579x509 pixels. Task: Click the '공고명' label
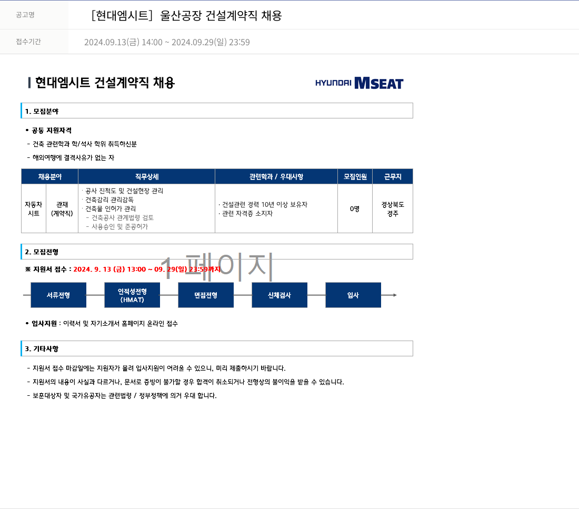(25, 15)
